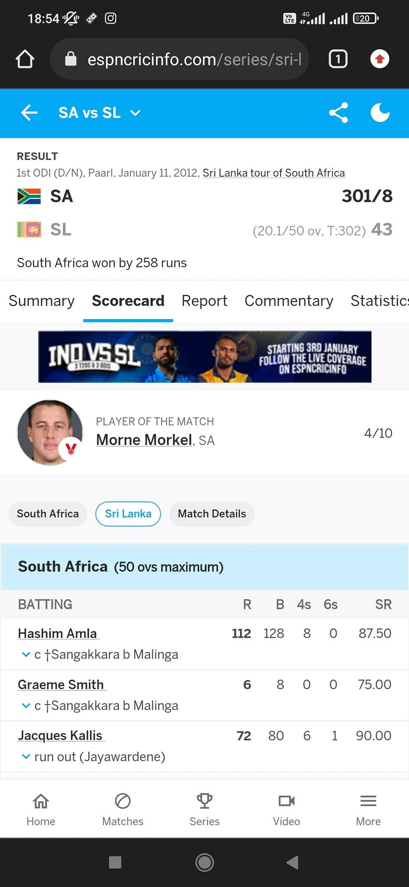Open the Series trophy tab
This screenshot has height=887, width=409.
point(204,809)
